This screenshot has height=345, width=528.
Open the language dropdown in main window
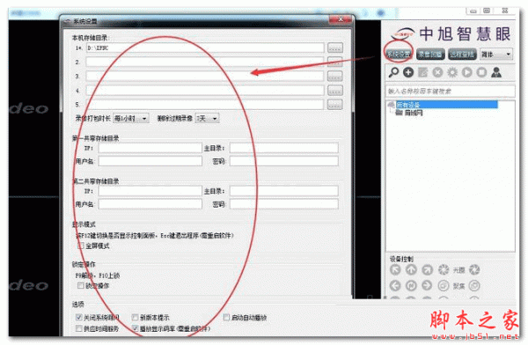click(496, 54)
